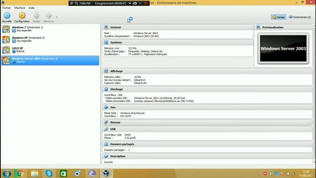The image size is (316, 178).
Task: Open the Aide menu
Action: coord(32,8)
